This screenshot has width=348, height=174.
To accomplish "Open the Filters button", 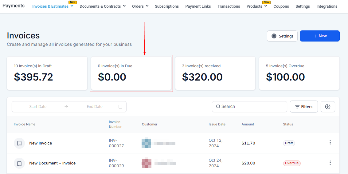I will point(304,107).
